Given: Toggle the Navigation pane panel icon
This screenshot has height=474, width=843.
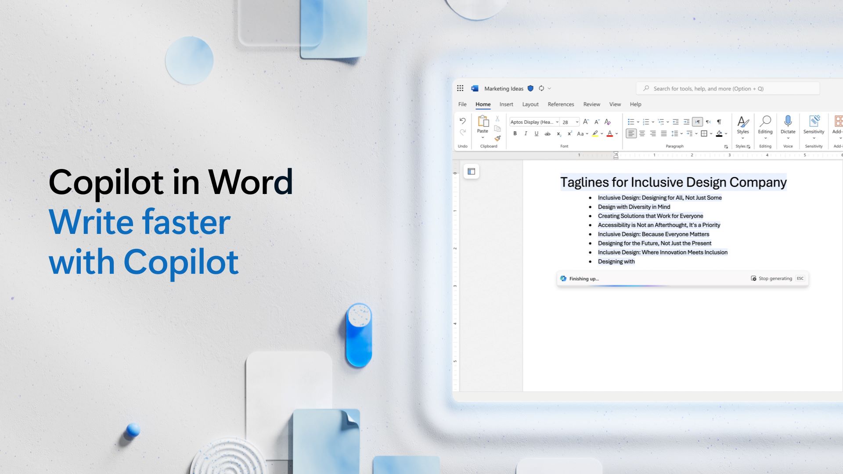Looking at the screenshot, I should point(471,171).
